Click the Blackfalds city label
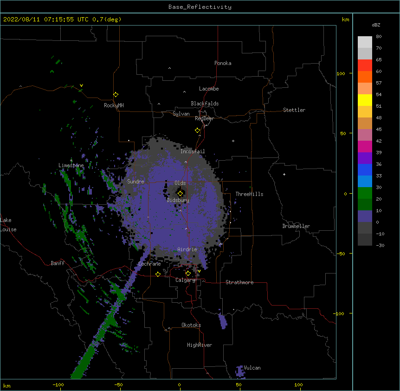This screenshot has height=391, width=400. 205,104
